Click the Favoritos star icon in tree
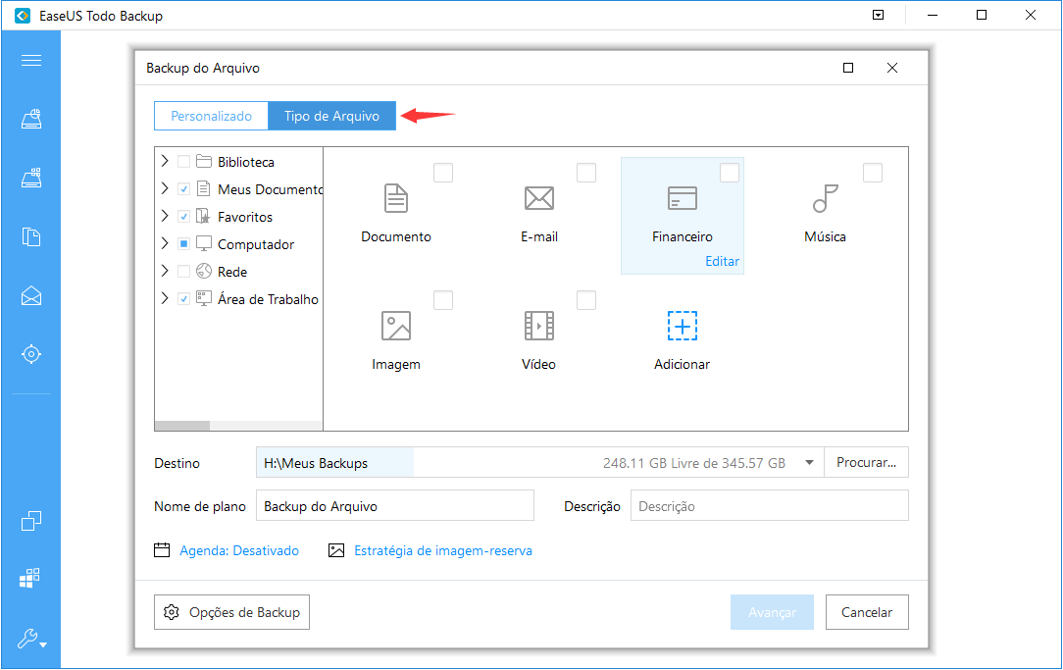Viewport: 1063px width, 670px height. pos(203,217)
